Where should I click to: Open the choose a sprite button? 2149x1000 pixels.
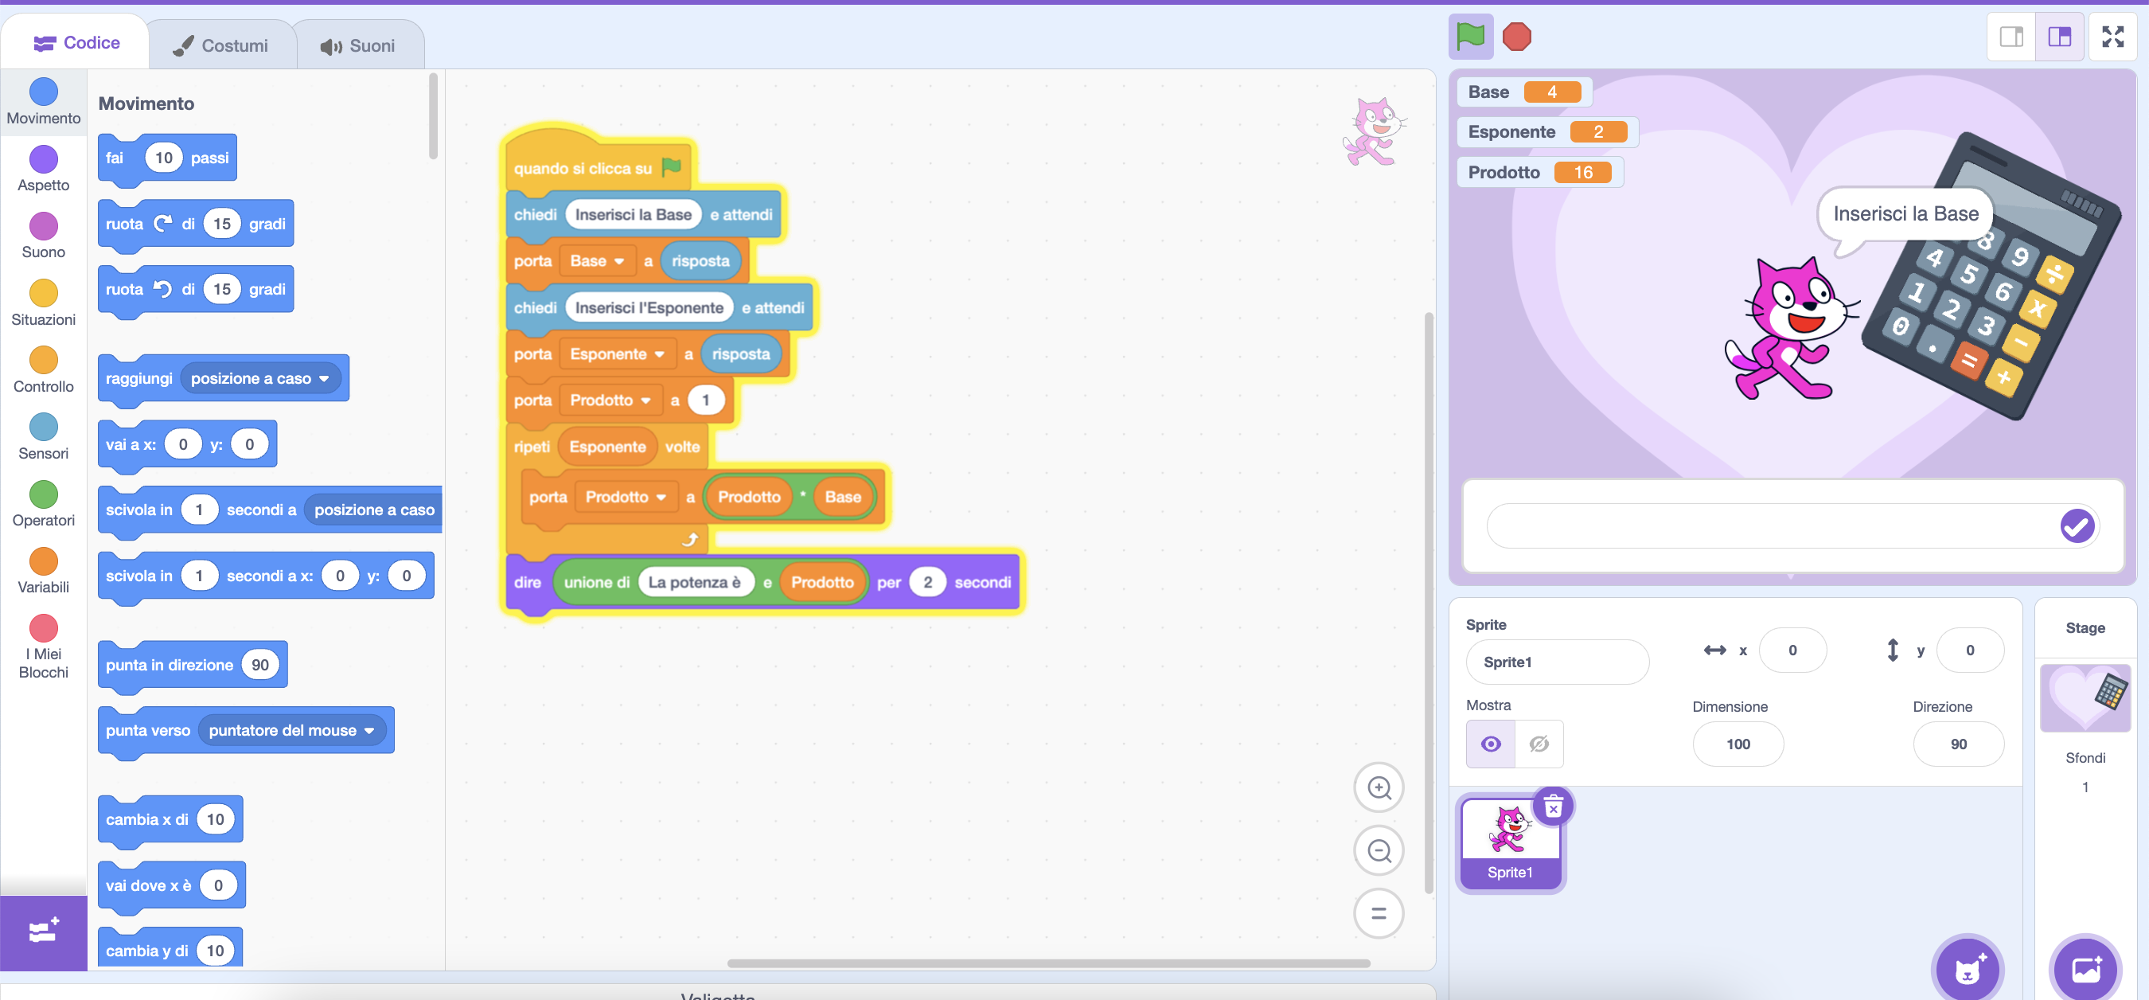pyautogui.click(x=1968, y=968)
